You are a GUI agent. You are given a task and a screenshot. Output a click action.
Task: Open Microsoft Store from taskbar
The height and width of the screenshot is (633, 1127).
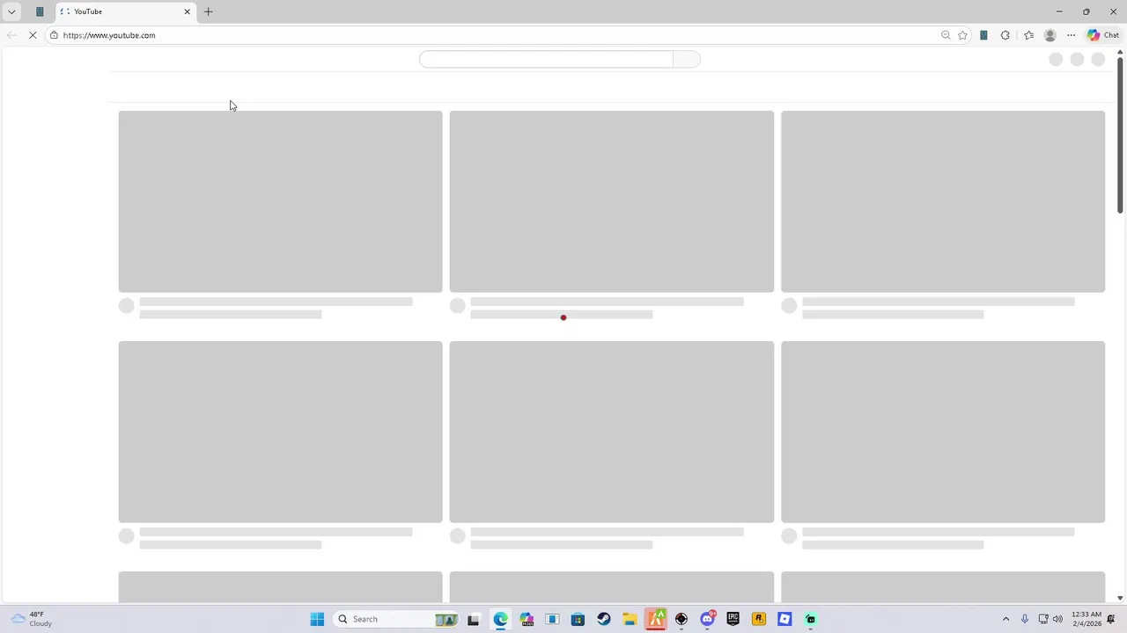[578, 619]
